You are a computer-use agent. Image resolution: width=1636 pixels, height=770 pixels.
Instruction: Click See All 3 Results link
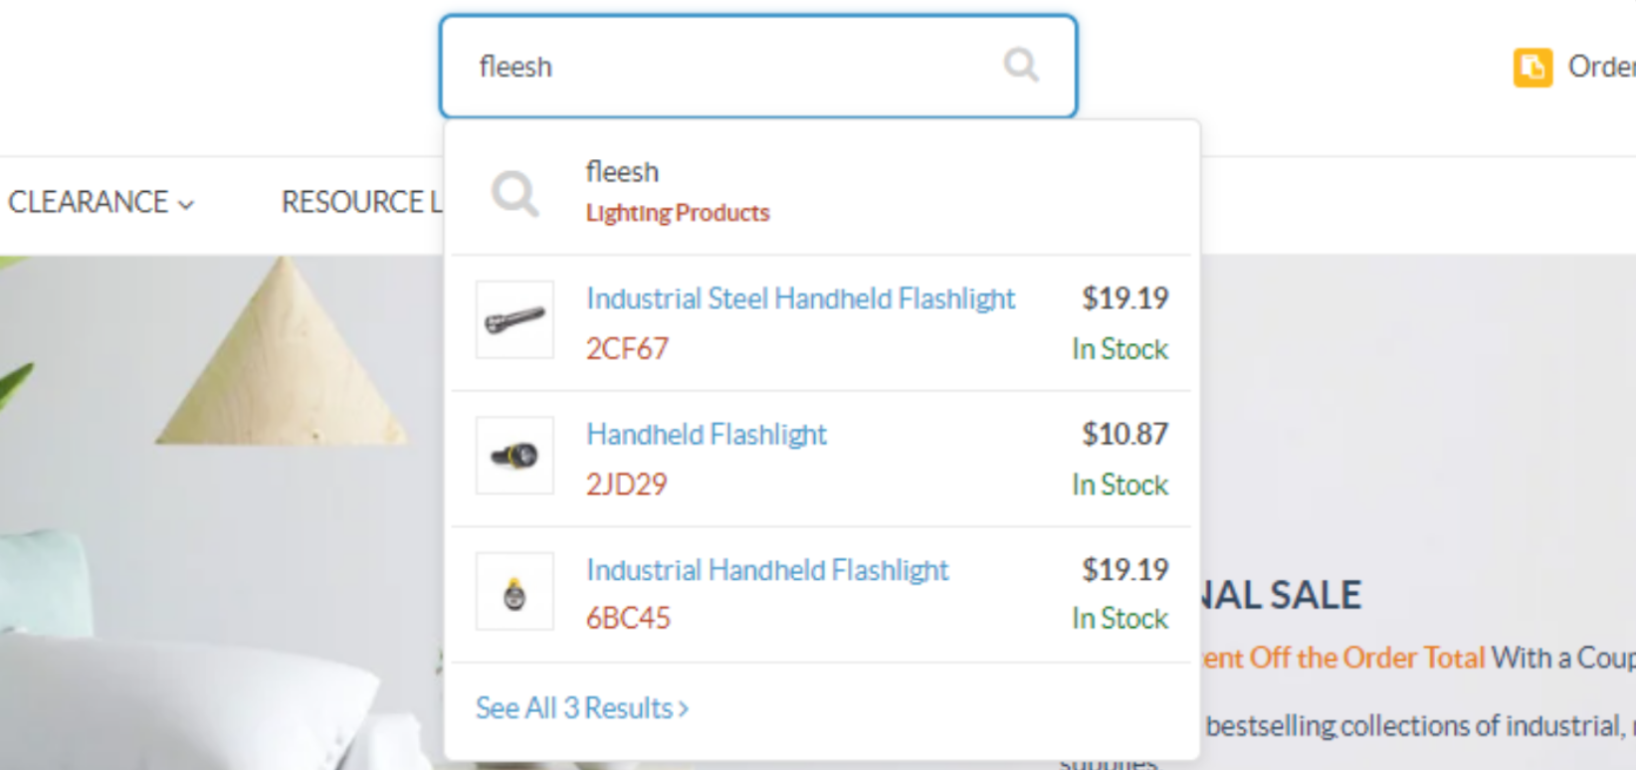[x=582, y=708]
